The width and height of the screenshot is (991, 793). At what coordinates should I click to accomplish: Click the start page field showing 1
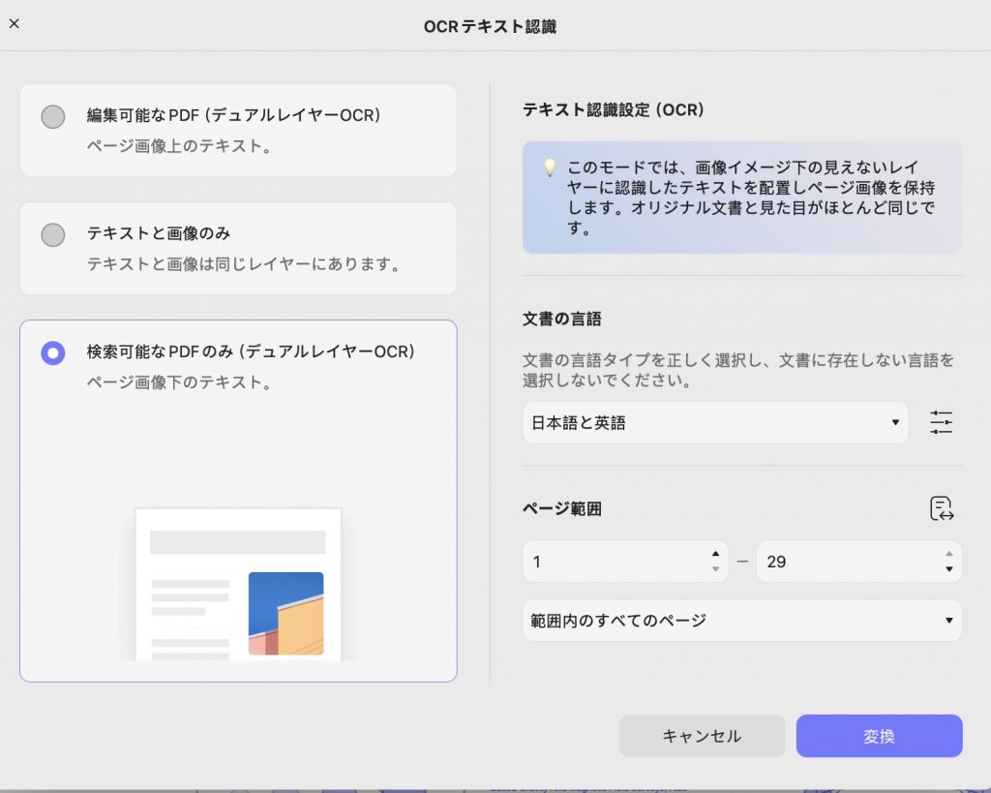click(626, 562)
